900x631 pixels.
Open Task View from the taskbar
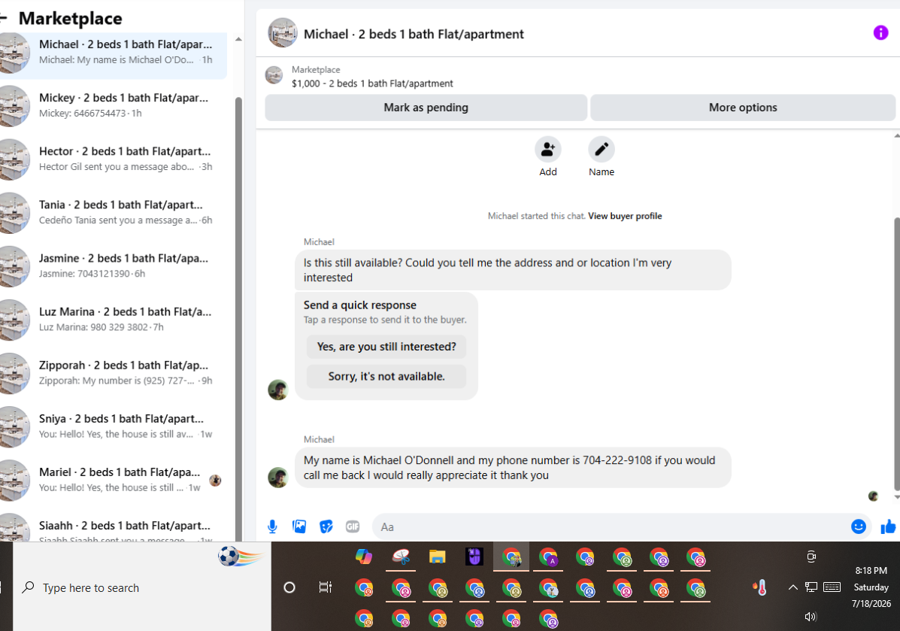pyautogui.click(x=326, y=587)
